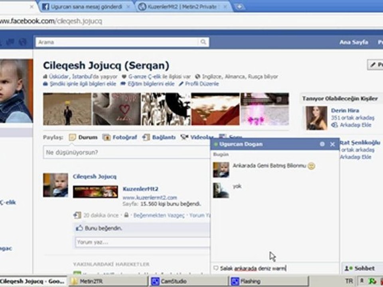Click Derin Hira's profile picture
The image size is (383, 287).
tap(316, 118)
